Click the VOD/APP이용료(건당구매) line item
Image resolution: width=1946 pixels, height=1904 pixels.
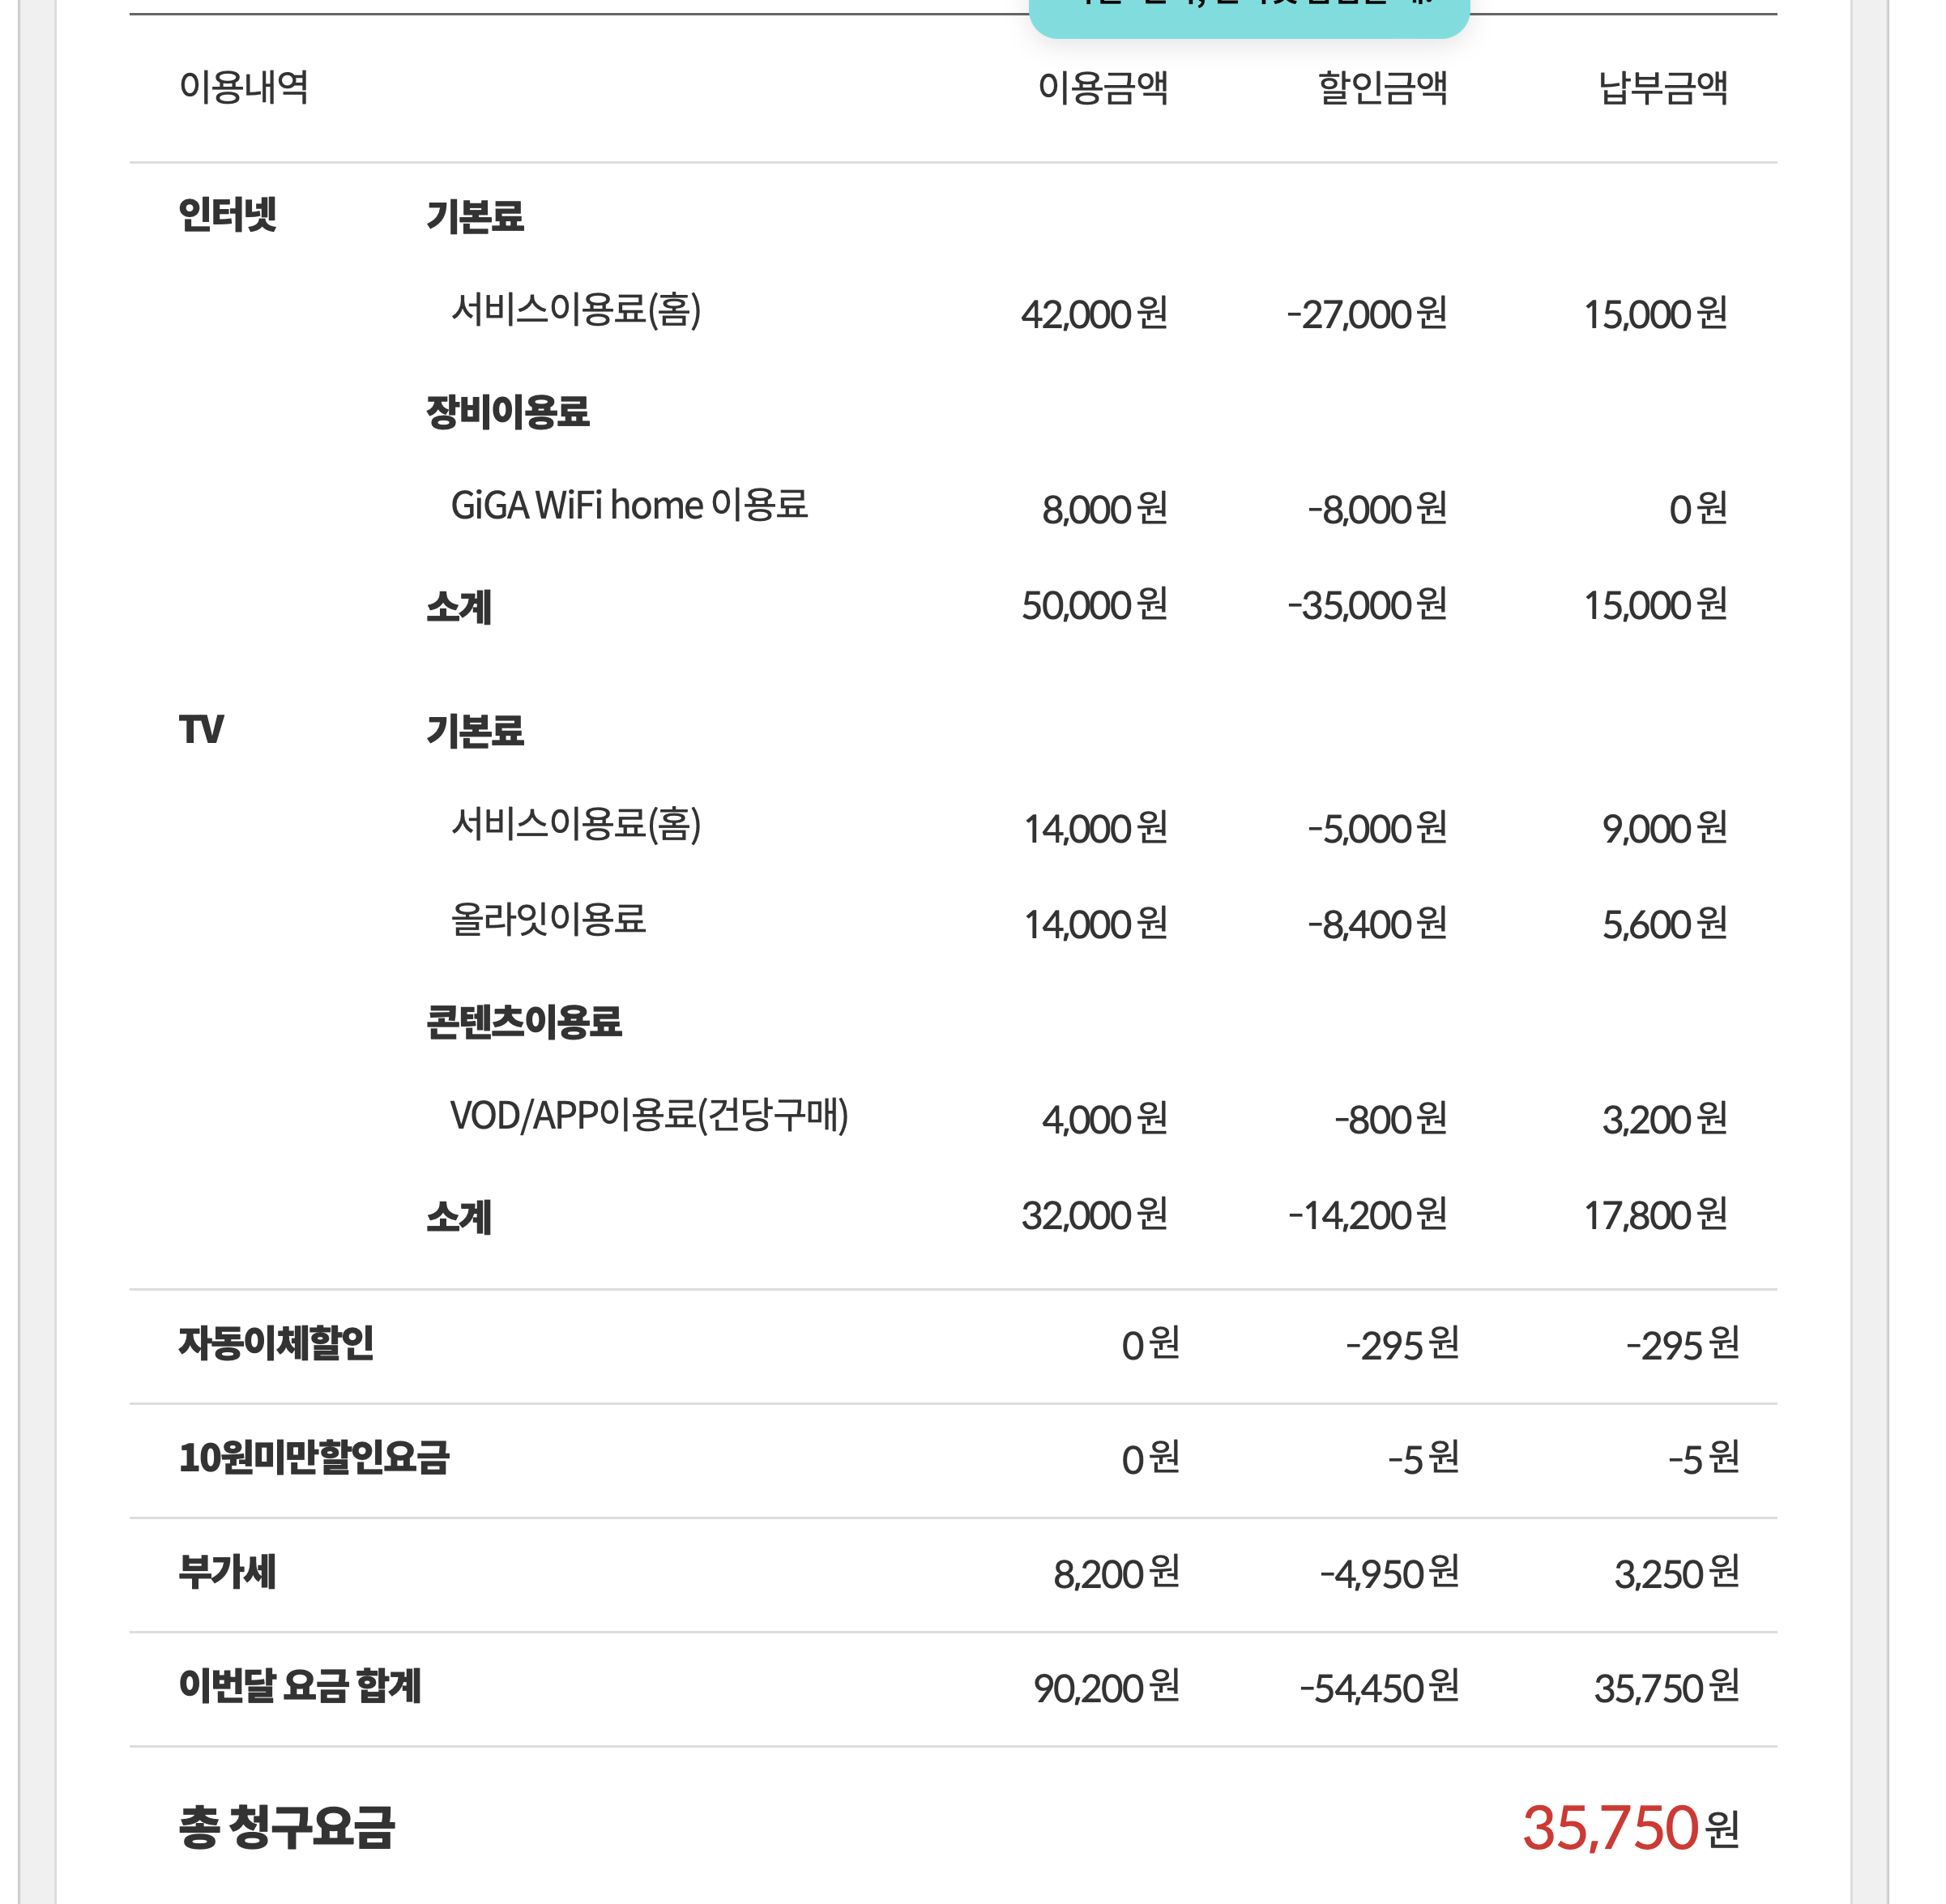[x=648, y=1115]
